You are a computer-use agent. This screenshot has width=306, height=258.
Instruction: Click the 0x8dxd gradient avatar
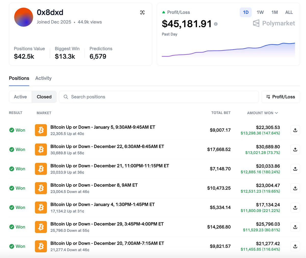pos(24,17)
